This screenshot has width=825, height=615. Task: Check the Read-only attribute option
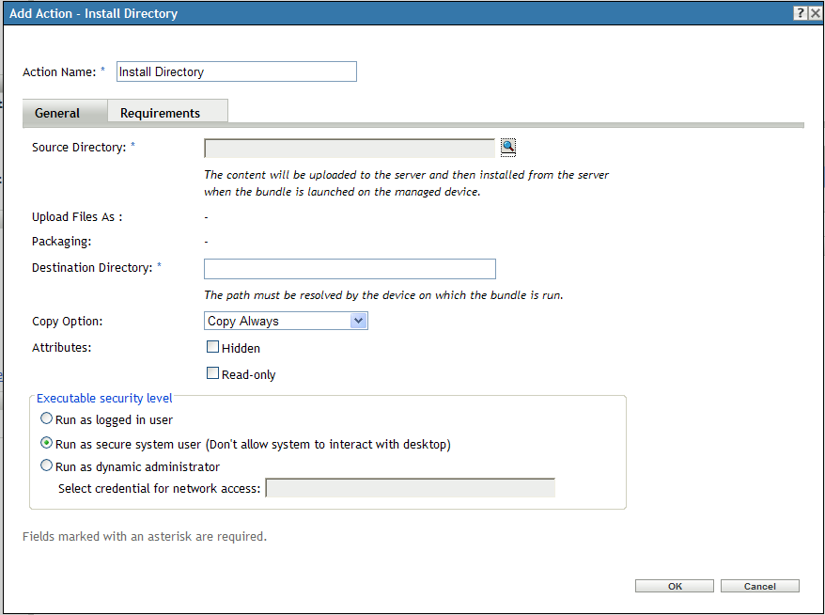212,373
